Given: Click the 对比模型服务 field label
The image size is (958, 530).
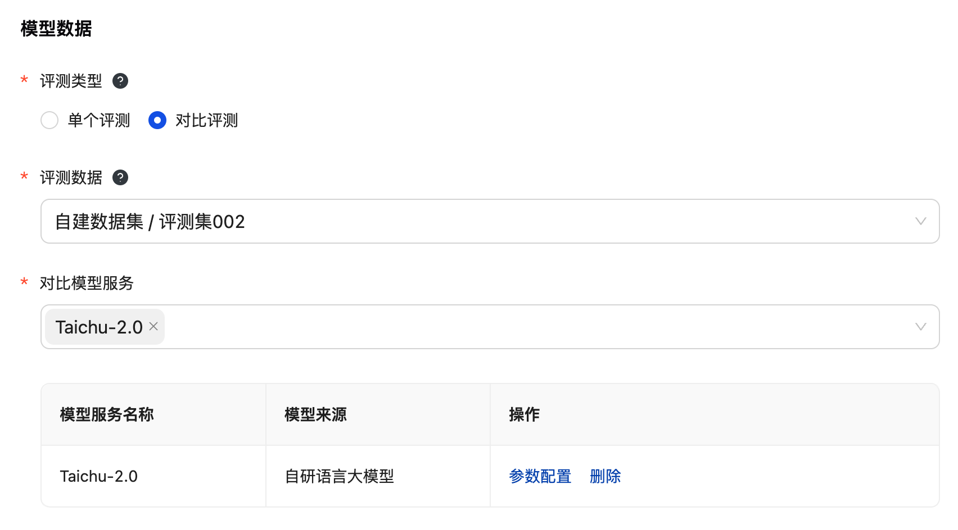Looking at the screenshot, I should [87, 283].
